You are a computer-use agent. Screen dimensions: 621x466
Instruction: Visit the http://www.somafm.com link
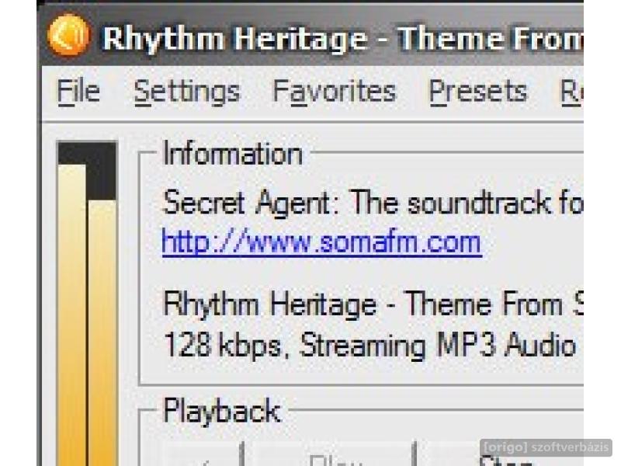point(321,242)
